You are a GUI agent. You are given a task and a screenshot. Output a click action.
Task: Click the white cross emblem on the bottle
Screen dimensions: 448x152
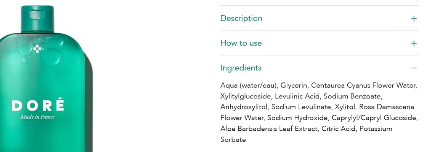click(37, 49)
